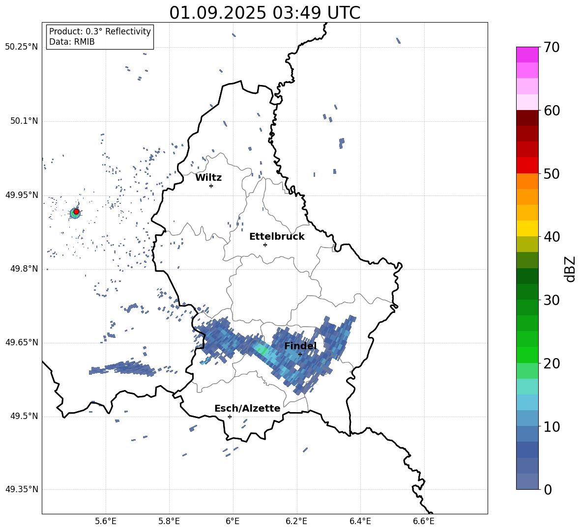Pick the dark maroon colorbar segment below 60
582x531 pixels.
(527, 118)
